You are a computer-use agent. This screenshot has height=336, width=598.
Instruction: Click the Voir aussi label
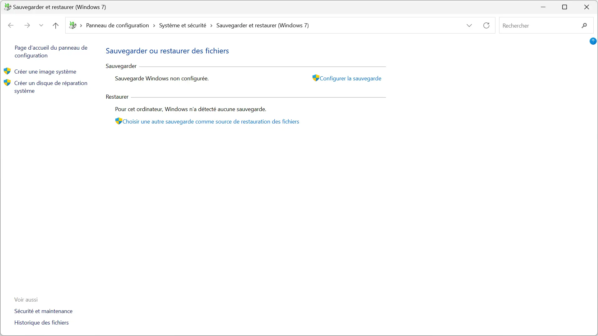26,300
